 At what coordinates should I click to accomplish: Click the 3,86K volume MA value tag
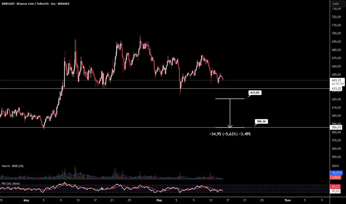(x=336, y=177)
